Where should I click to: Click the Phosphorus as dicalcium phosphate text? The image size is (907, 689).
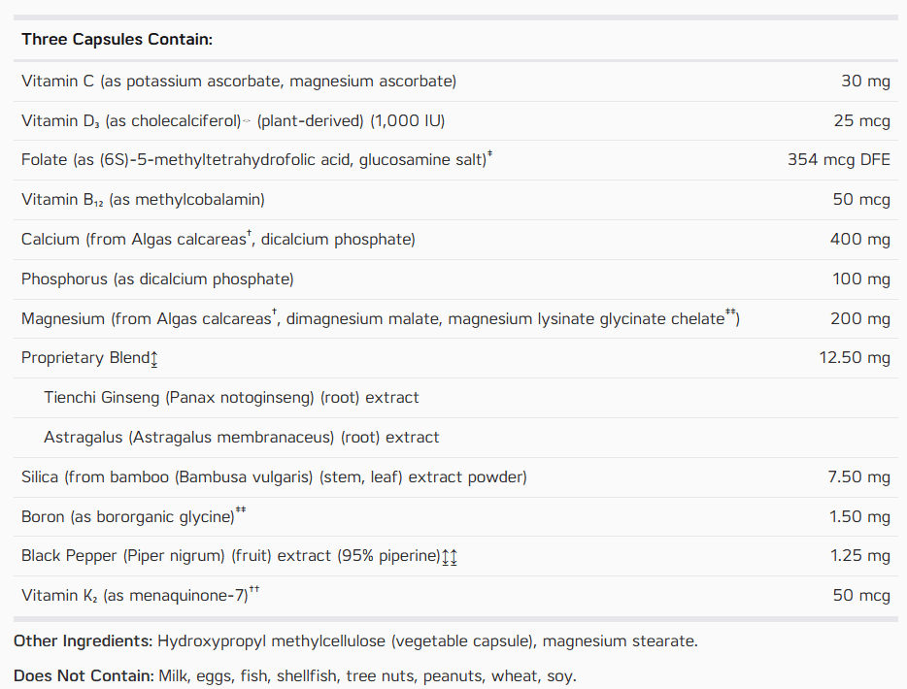click(157, 279)
